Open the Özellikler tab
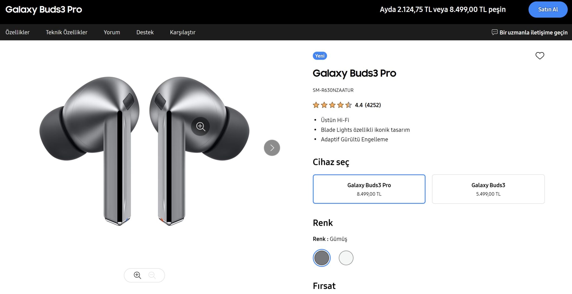572x294 pixels. [x=18, y=32]
